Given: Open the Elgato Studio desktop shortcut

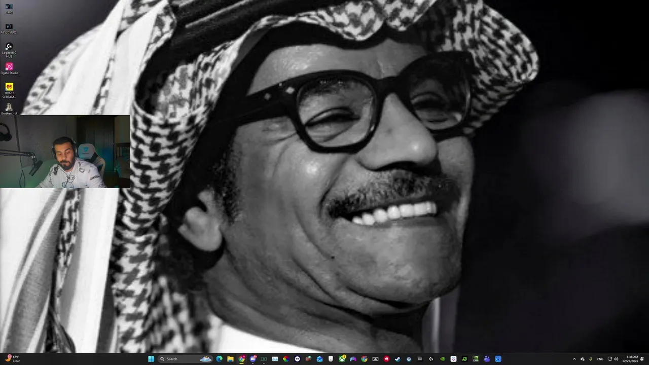Looking at the screenshot, I should coord(9,69).
